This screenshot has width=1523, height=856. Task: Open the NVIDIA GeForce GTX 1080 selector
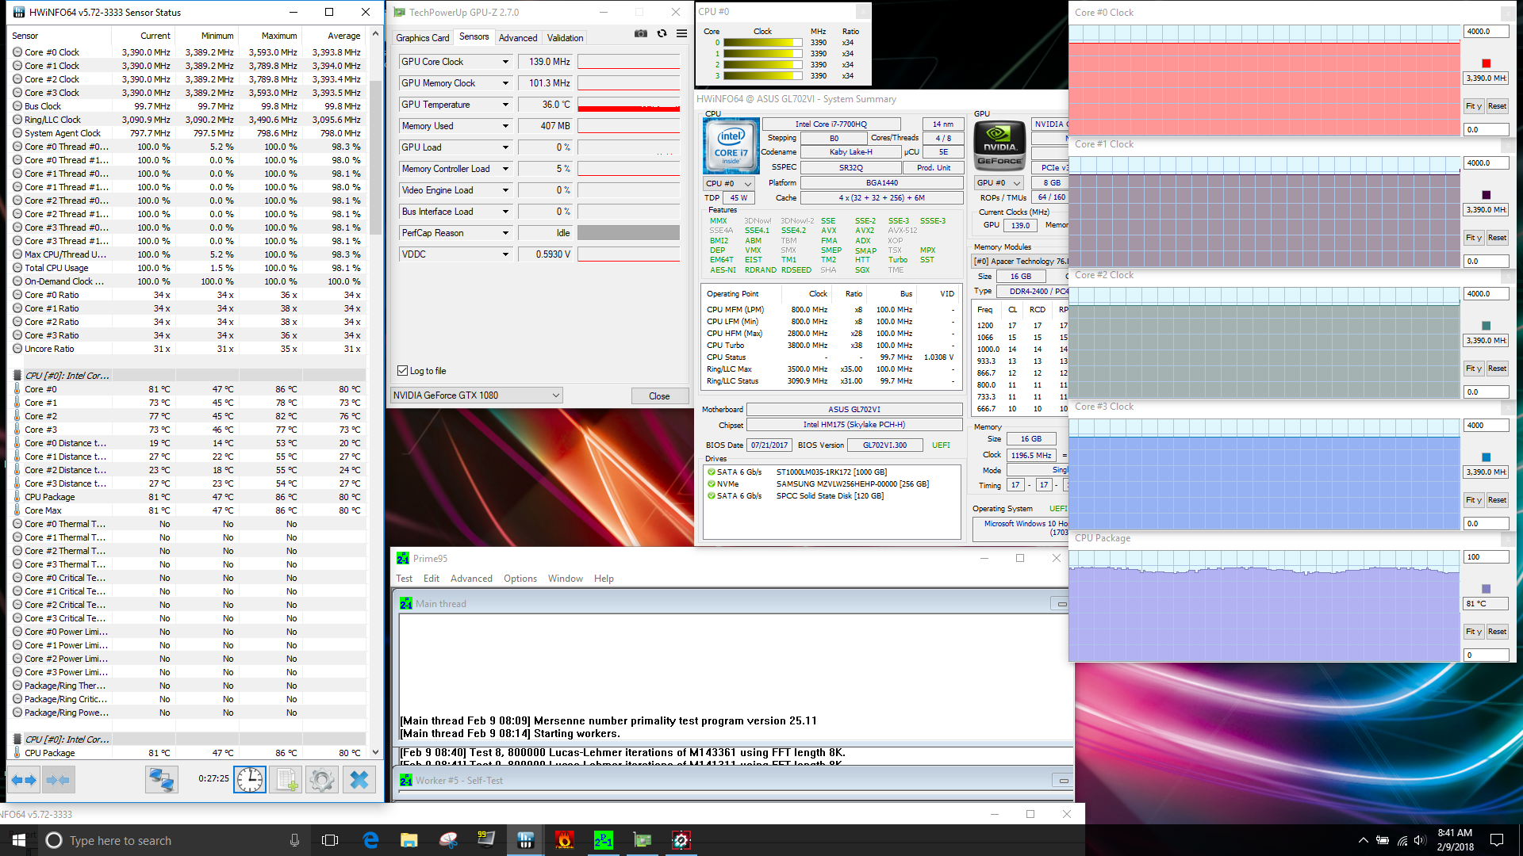(x=477, y=396)
